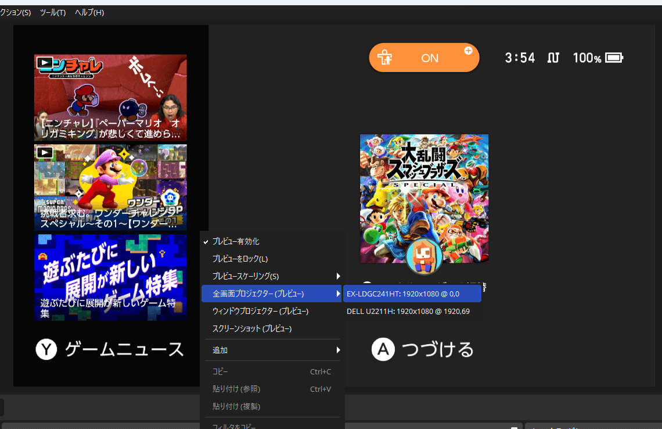Click video play badge on ワンダー thumbnail

click(45, 152)
